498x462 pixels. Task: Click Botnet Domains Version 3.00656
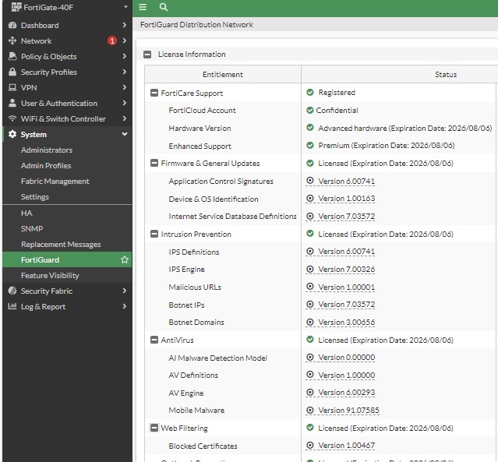point(347,323)
